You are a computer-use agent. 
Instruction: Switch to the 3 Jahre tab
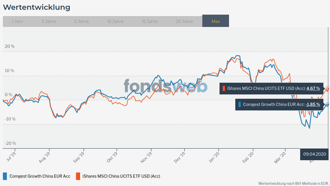(x=49, y=21)
